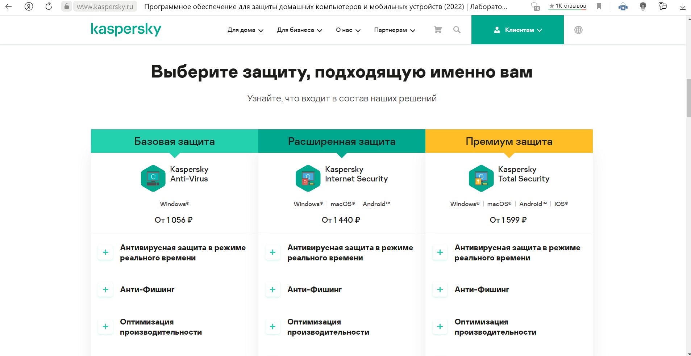
Task: Click Windows® label under Total Security
Action: pyautogui.click(x=465, y=204)
